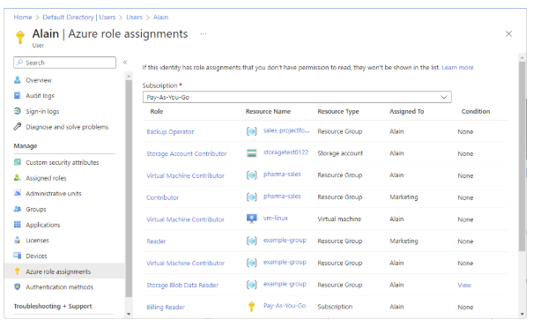Viewport: 548px width, 334px height.
Task: Click the Resource Name column header
Action: [268, 111]
